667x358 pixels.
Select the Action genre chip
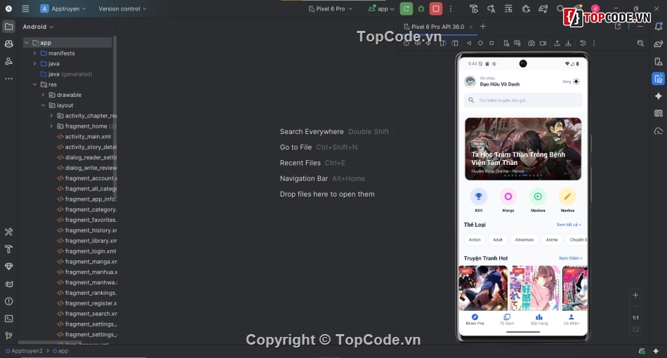(475, 240)
